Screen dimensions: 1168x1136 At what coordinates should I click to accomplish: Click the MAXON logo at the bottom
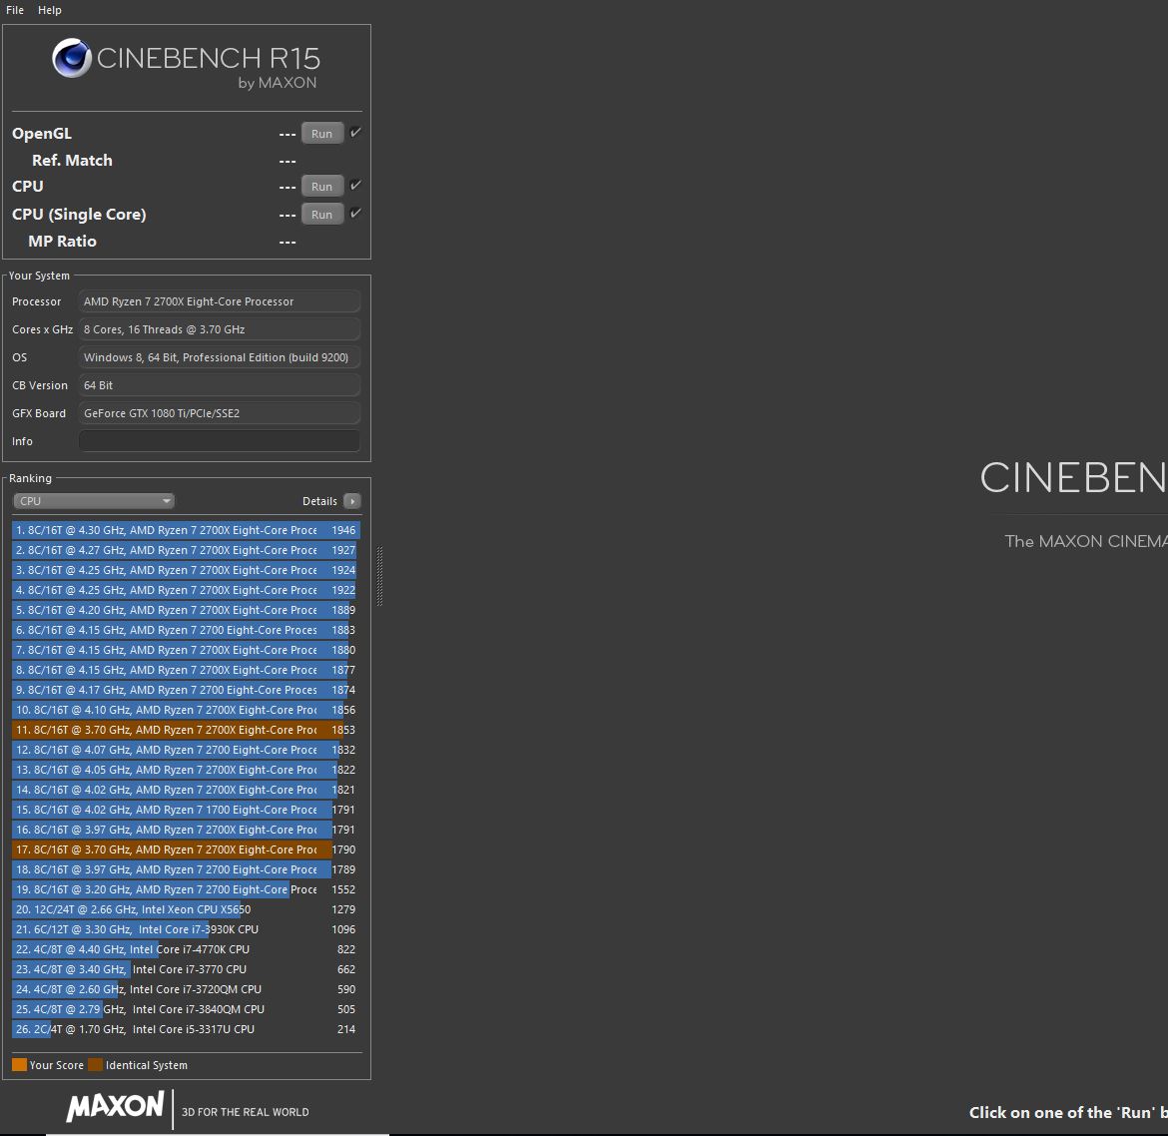pyautogui.click(x=116, y=1107)
